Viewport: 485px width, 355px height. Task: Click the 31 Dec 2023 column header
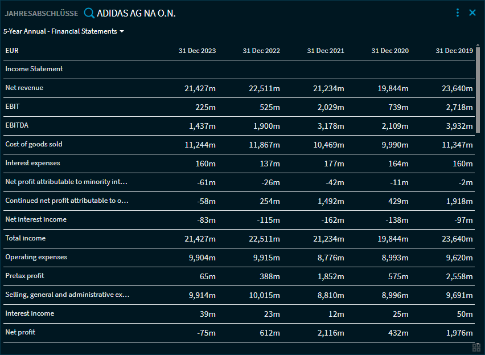click(197, 50)
